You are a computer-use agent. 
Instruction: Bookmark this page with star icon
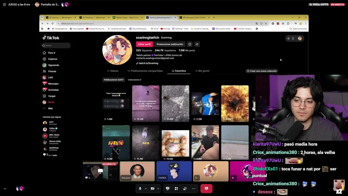pos(266,23)
